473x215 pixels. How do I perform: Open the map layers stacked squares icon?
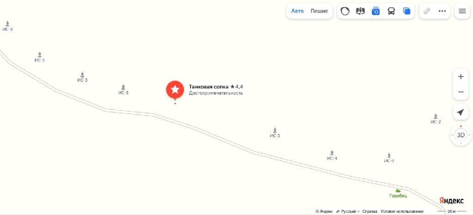coord(406,11)
